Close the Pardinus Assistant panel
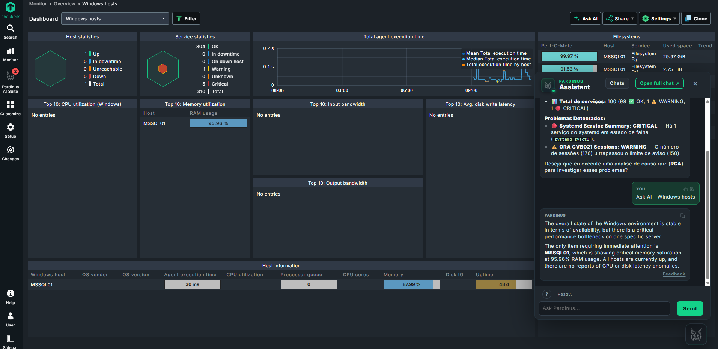This screenshot has width=718, height=349. pos(695,84)
